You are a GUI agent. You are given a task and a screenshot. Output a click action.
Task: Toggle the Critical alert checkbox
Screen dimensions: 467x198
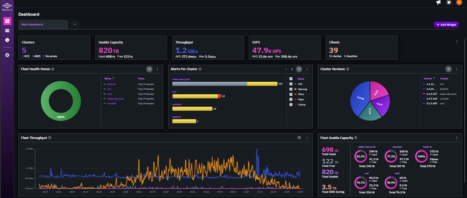click(x=291, y=105)
